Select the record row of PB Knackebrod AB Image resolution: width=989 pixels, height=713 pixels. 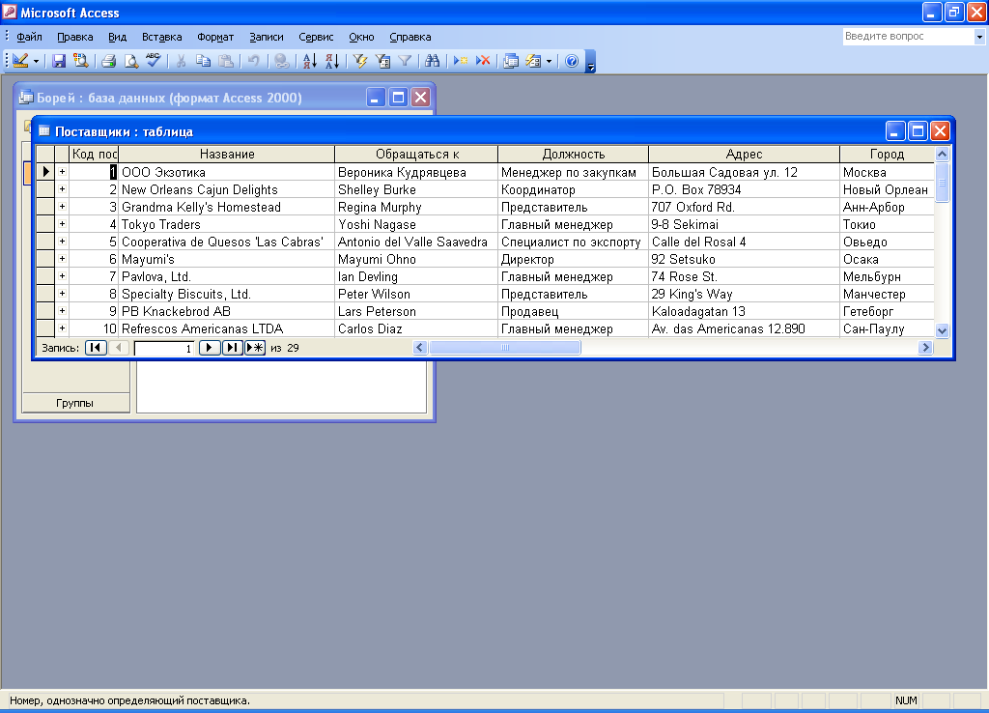(x=44, y=311)
